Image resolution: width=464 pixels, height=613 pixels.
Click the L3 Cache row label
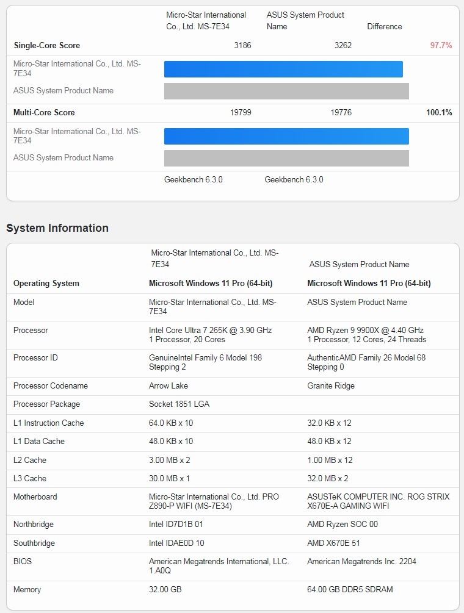pyautogui.click(x=30, y=479)
